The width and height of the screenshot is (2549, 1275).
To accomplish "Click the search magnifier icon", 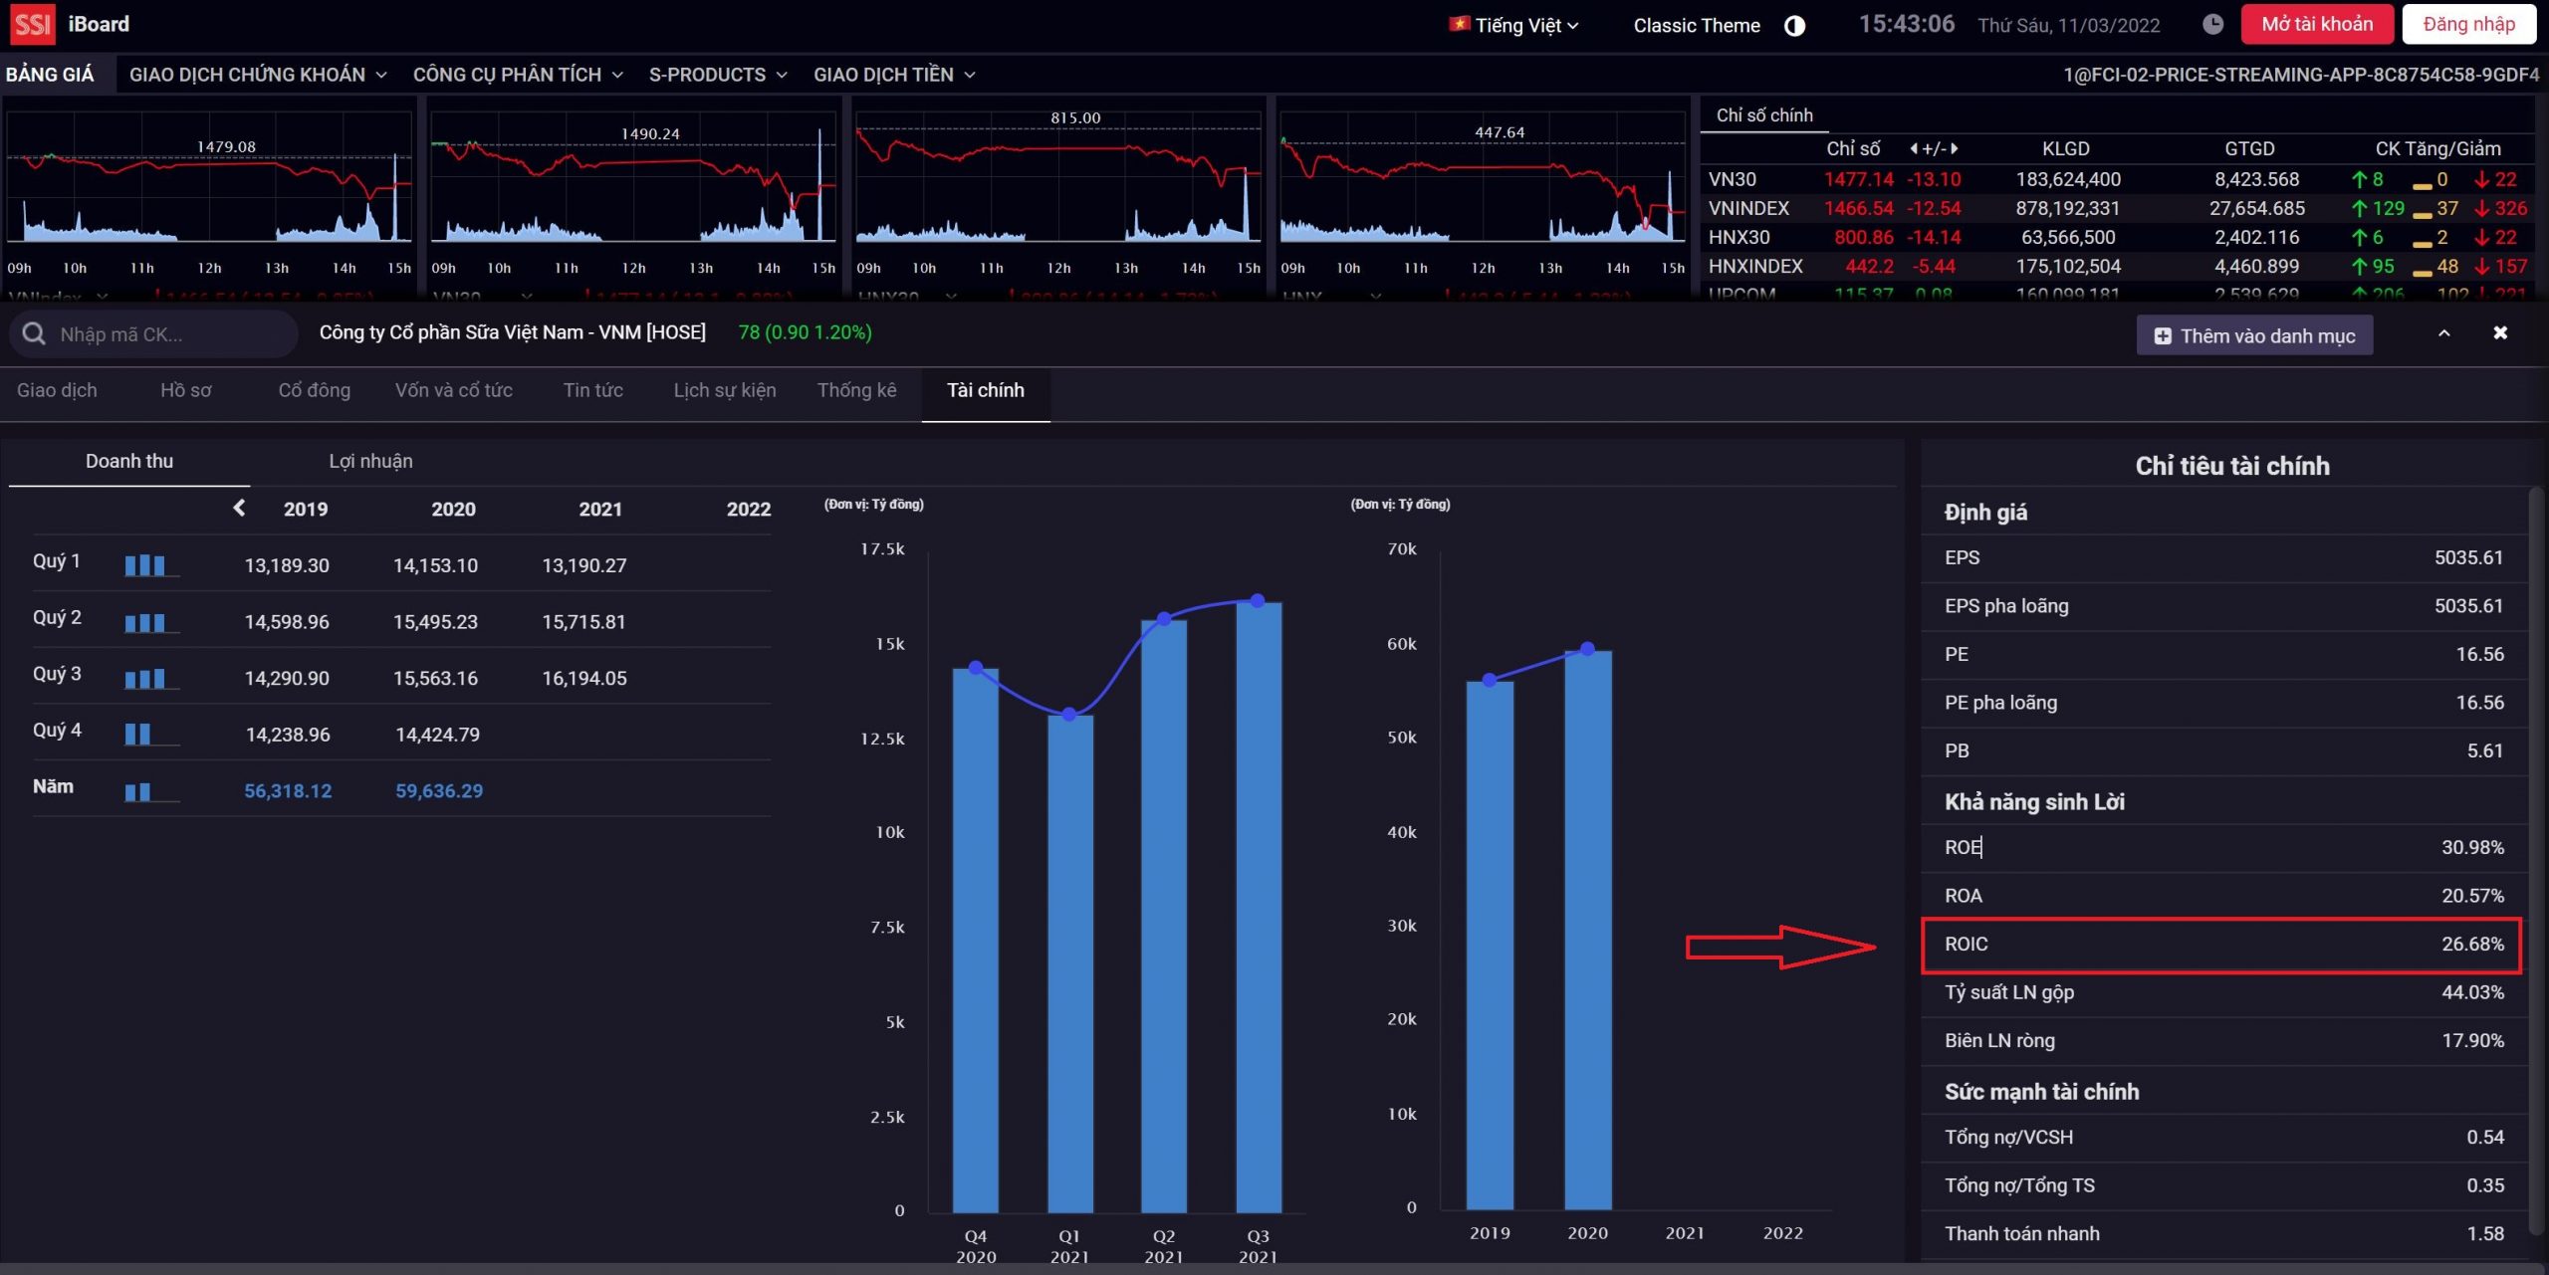I will (x=34, y=333).
